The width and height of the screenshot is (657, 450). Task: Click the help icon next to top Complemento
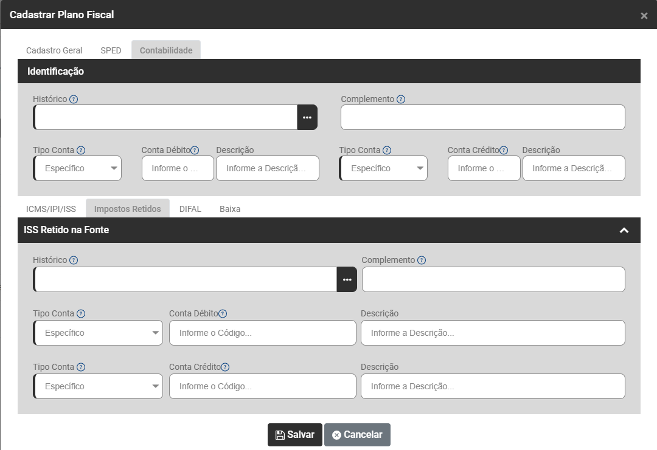click(401, 99)
